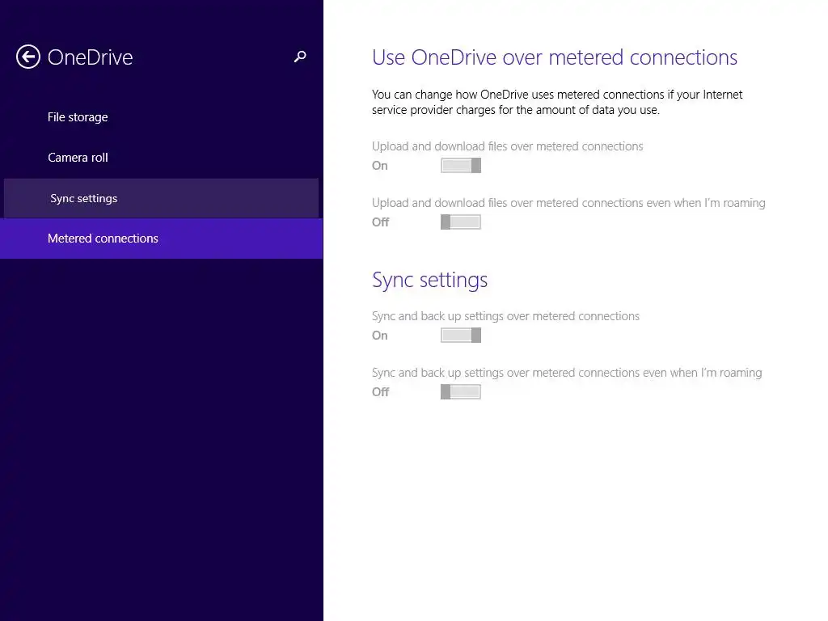Image resolution: width=828 pixels, height=621 pixels.
Task: Select the Metered connections item
Action: point(161,239)
